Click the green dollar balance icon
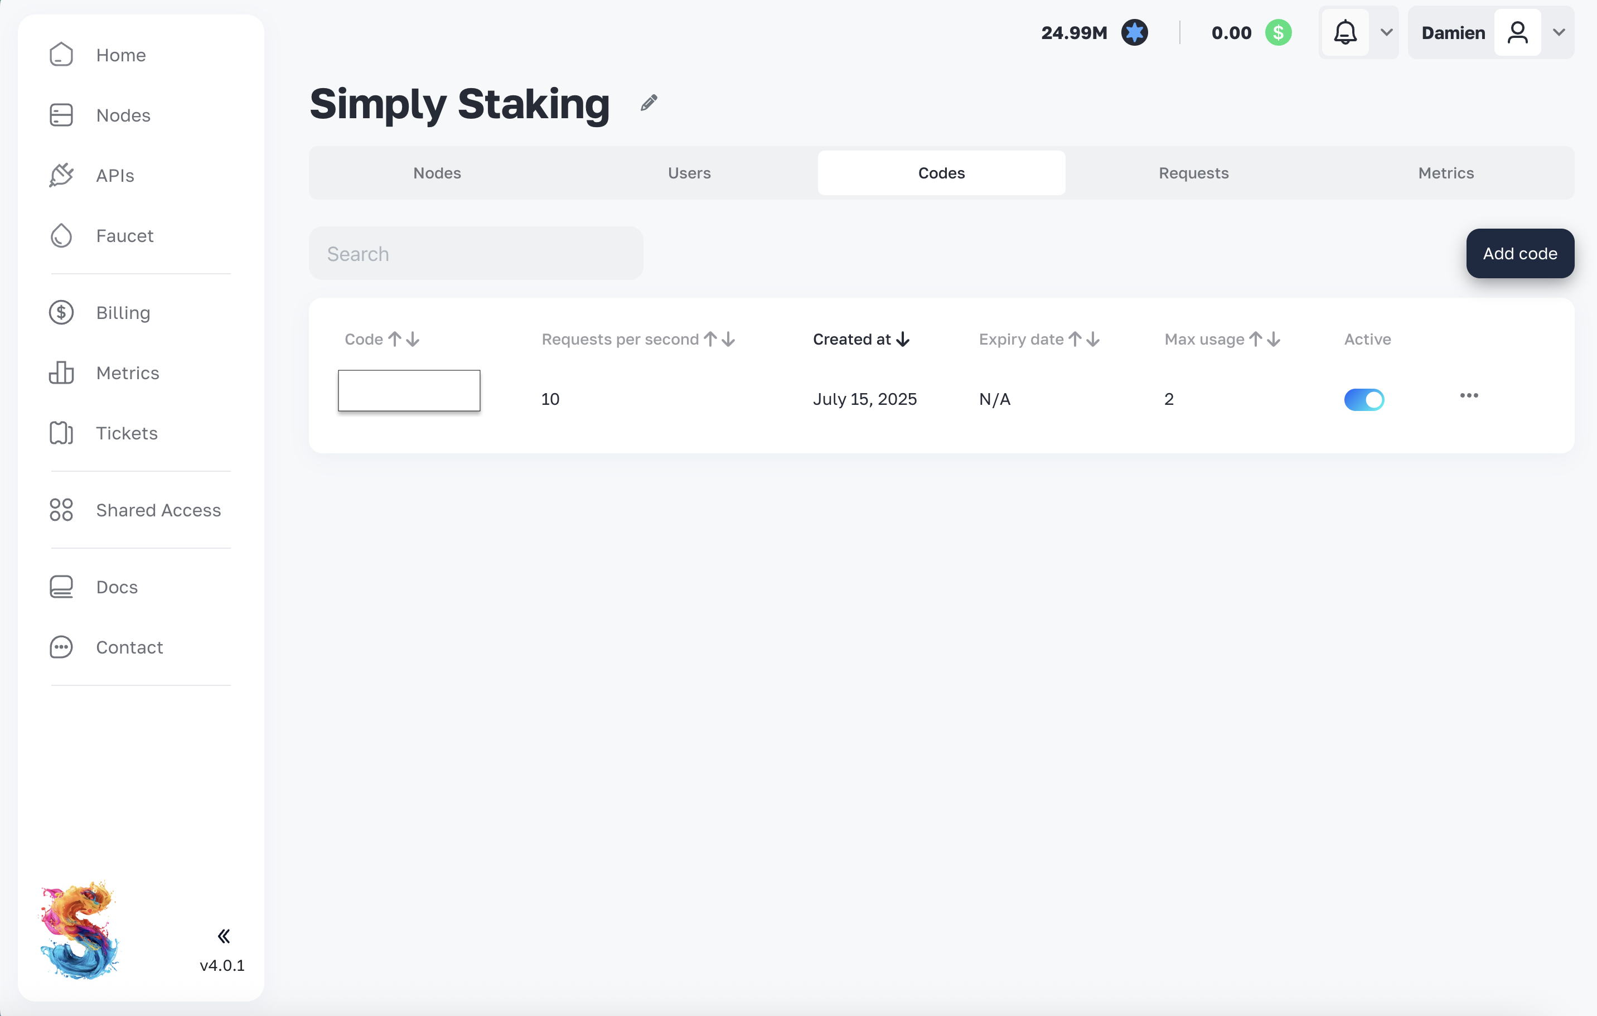 point(1278,32)
